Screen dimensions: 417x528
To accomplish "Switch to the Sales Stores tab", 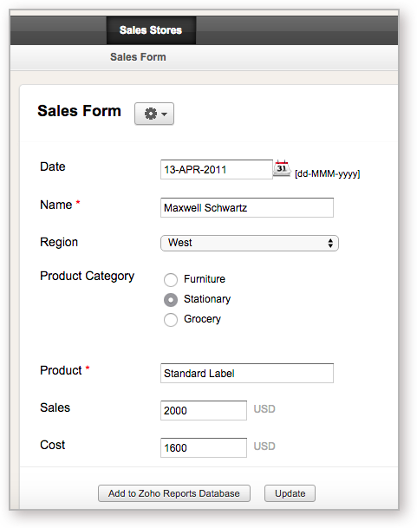I will 151,30.
